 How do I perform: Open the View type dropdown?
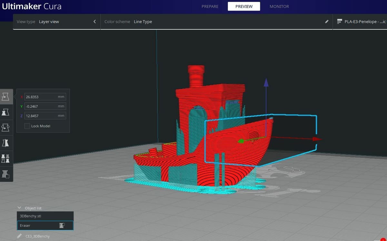tap(56, 22)
